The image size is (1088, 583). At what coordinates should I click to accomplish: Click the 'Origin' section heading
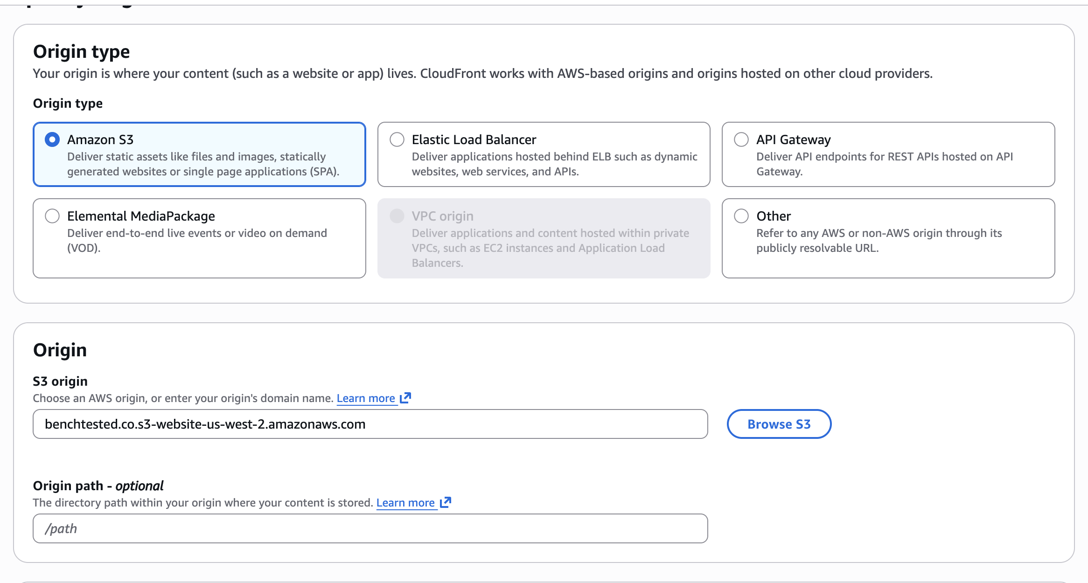60,350
